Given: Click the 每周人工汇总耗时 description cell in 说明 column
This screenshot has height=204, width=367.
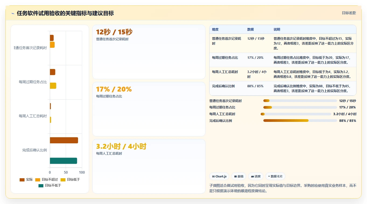Looking at the screenshot, I should click(x=314, y=74).
